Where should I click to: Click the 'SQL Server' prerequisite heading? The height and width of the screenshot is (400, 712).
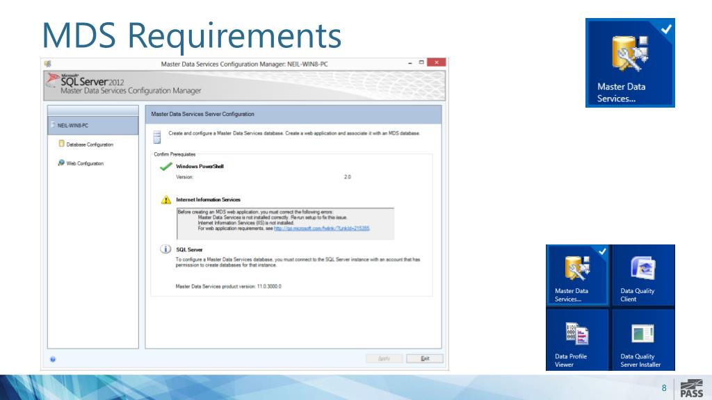point(189,249)
